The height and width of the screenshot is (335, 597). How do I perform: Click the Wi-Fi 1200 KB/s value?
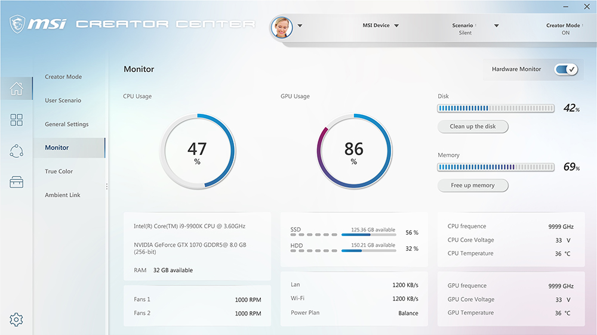click(405, 299)
